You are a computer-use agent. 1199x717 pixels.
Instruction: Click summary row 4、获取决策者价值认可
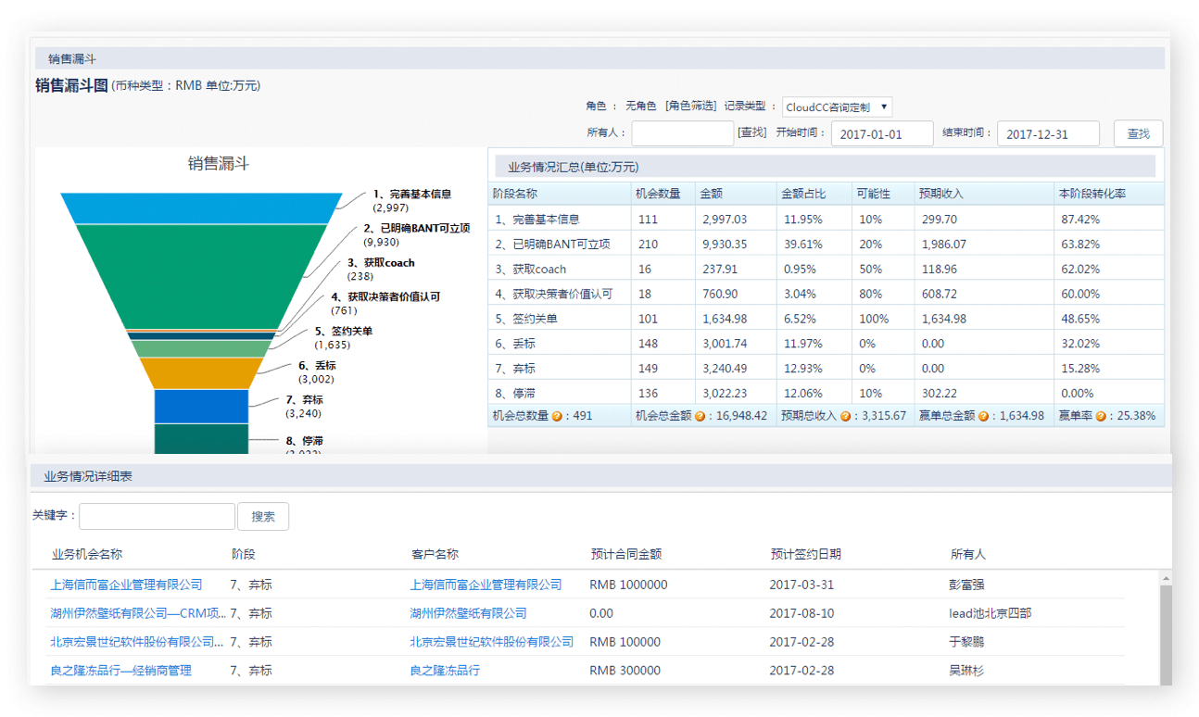[826, 294]
